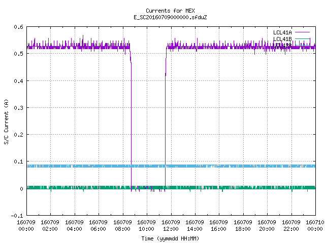The height and width of the screenshot is (243, 325).
Task: Select the file name E_SC20160709000000.sfduZ
Action: point(170,17)
